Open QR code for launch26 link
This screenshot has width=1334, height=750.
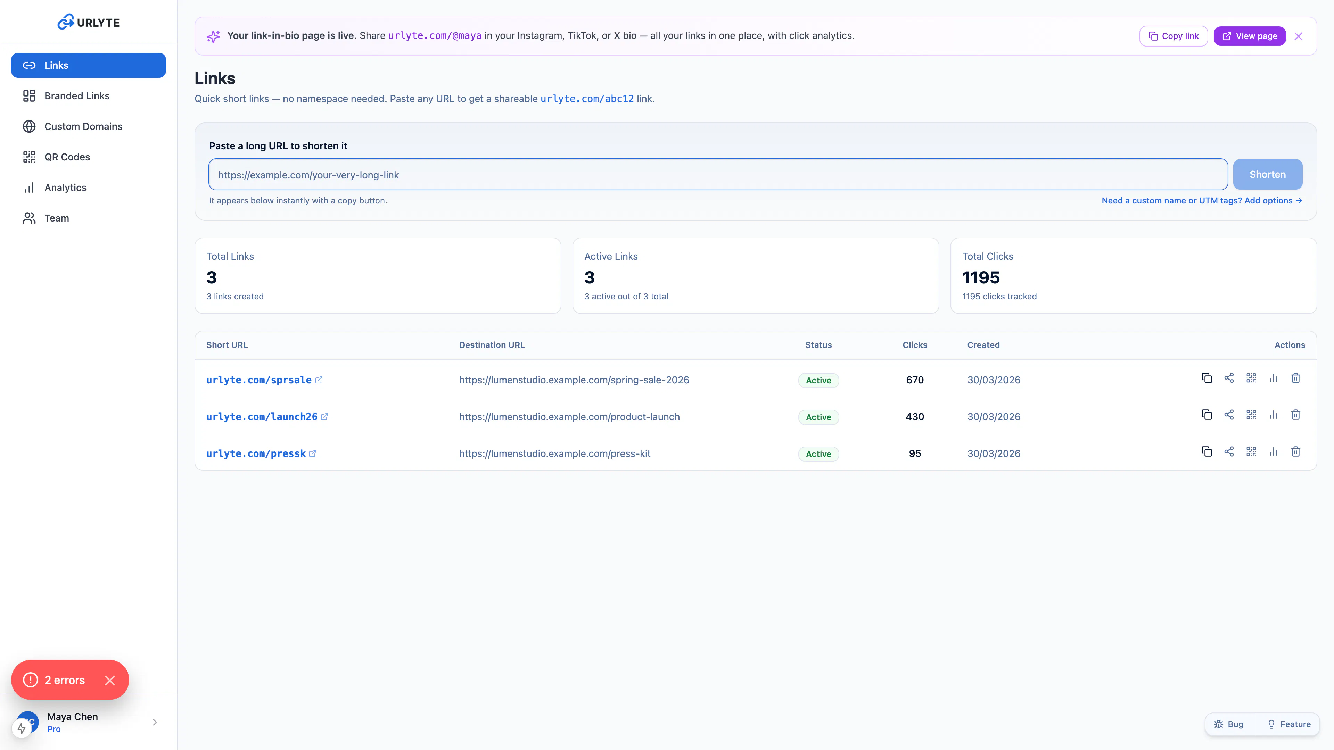click(x=1251, y=415)
